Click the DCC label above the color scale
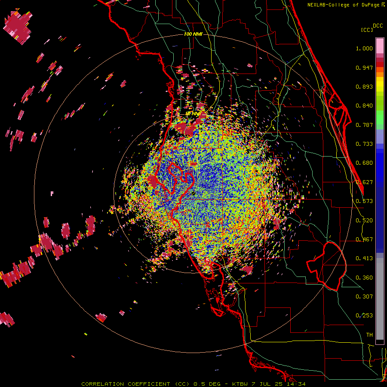The image size is (387, 387). pyautogui.click(x=378, y=25)
